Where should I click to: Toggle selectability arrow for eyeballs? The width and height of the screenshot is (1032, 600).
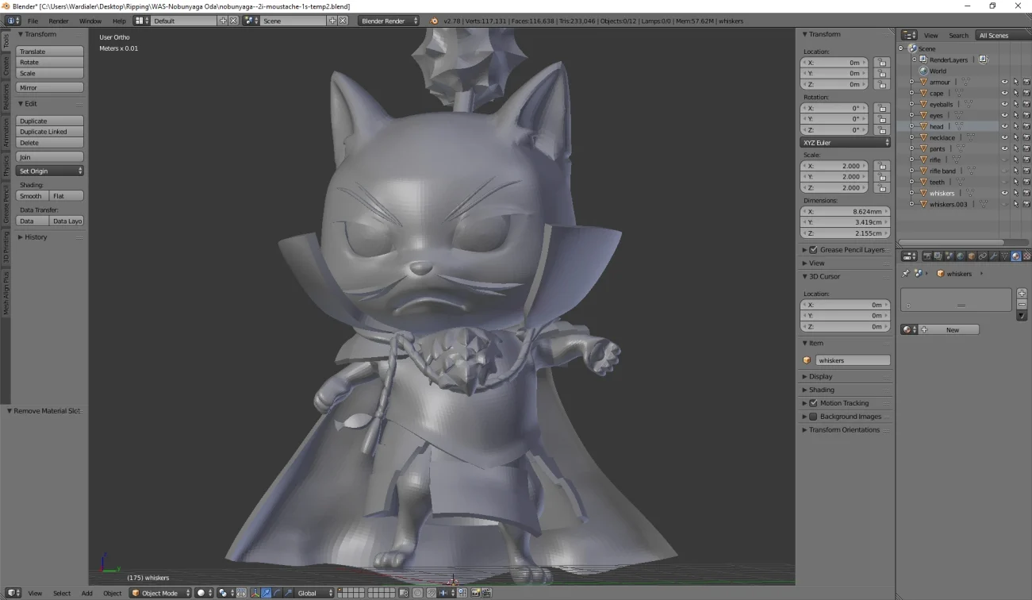coord(1015,104)
